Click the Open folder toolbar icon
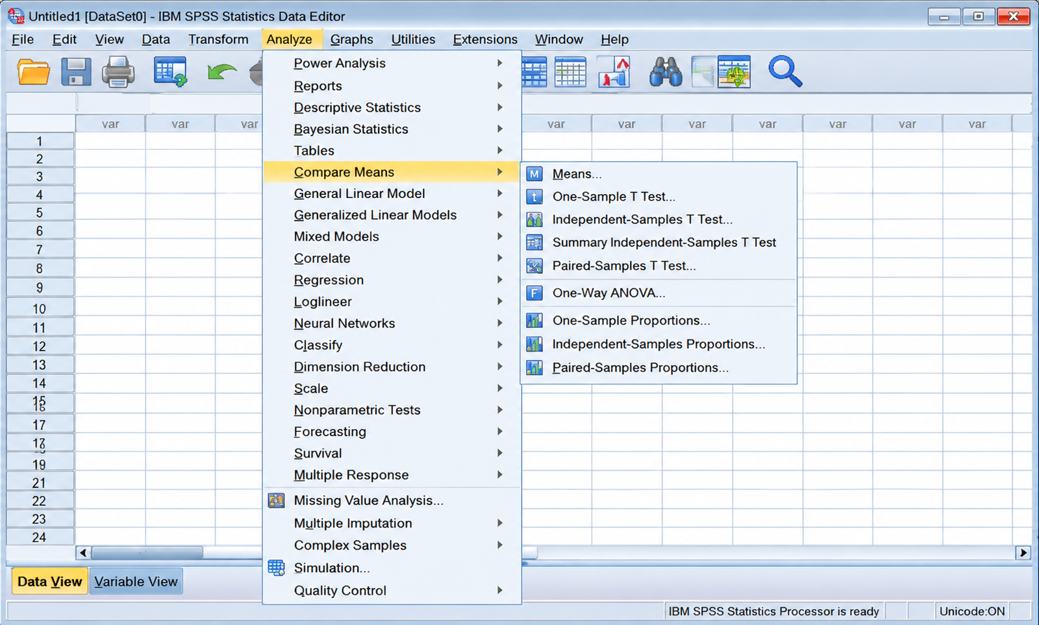 click(x=34, y=71)
